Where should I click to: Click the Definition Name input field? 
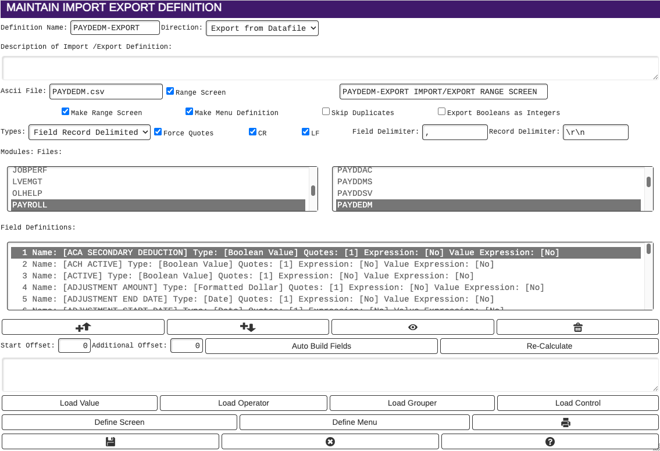[x=115, y=28]
